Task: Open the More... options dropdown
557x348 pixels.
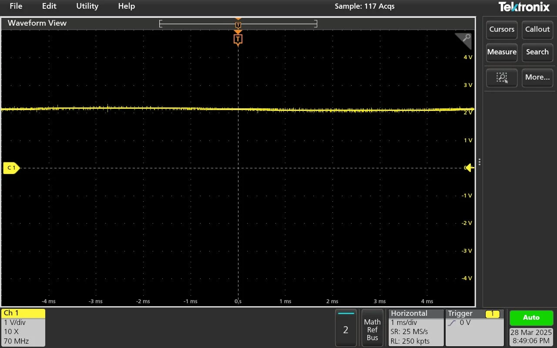Action: [537, 77]
